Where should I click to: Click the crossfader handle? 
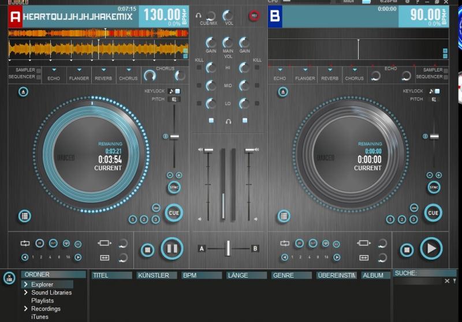pos(228,248)
